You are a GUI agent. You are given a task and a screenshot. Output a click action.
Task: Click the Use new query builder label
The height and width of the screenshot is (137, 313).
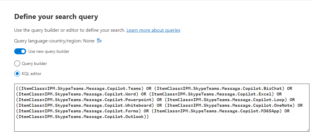point(49,52)
